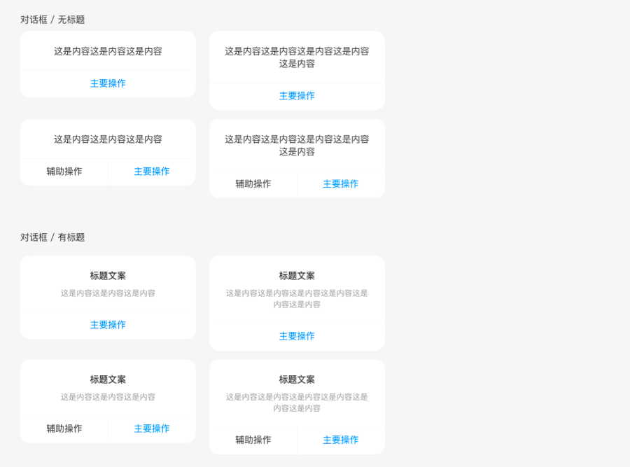Click the 标题文案 title above 辅助操作 and 主要操作
Viewport: 630px width, 467px height.
107,379
